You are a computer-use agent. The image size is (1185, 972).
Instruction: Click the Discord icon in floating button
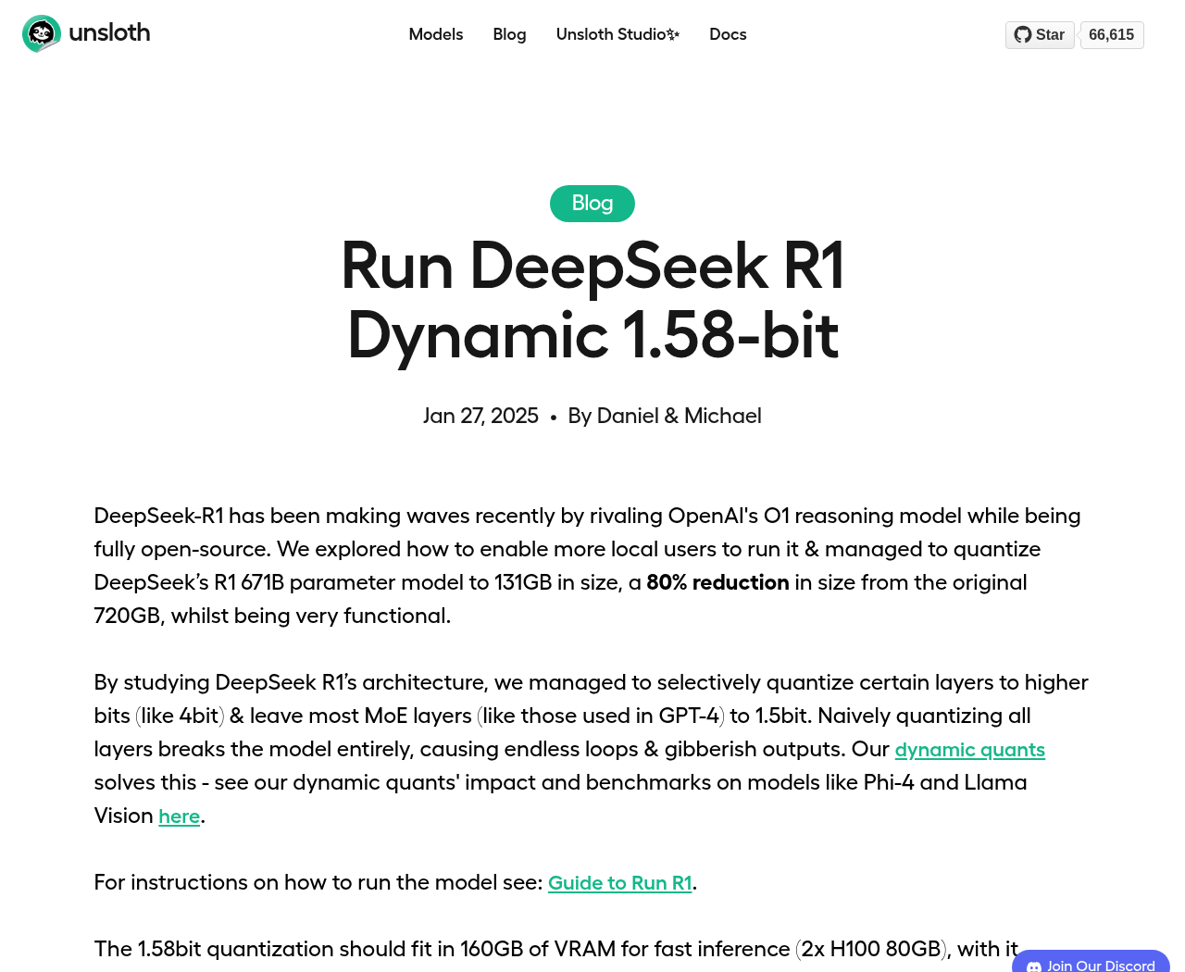[1034, 966]
